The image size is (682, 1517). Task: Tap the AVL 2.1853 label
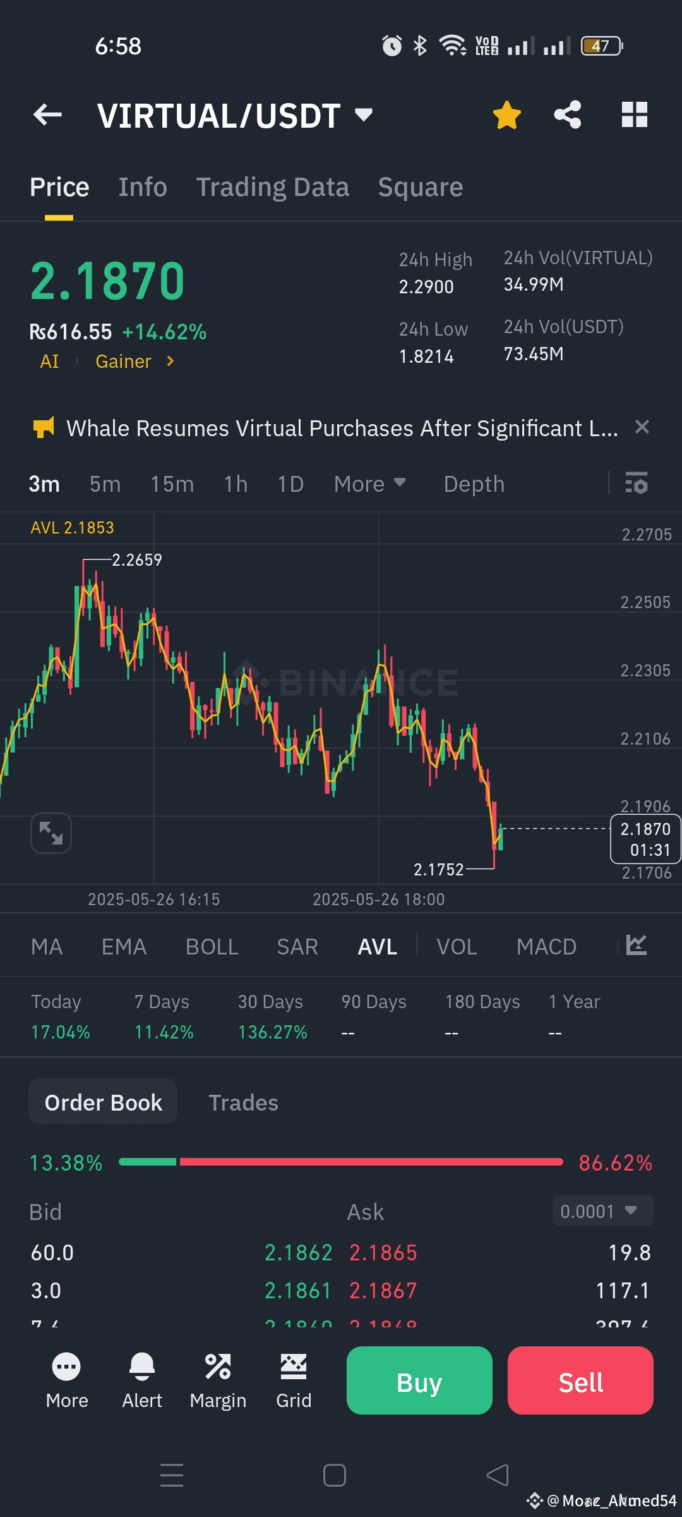(x=72, y=528)
